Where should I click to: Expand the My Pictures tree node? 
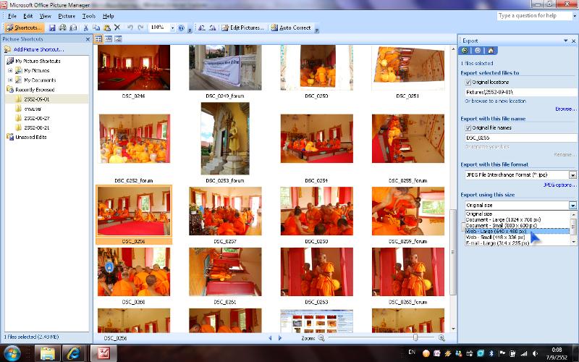tap(10, 71)
